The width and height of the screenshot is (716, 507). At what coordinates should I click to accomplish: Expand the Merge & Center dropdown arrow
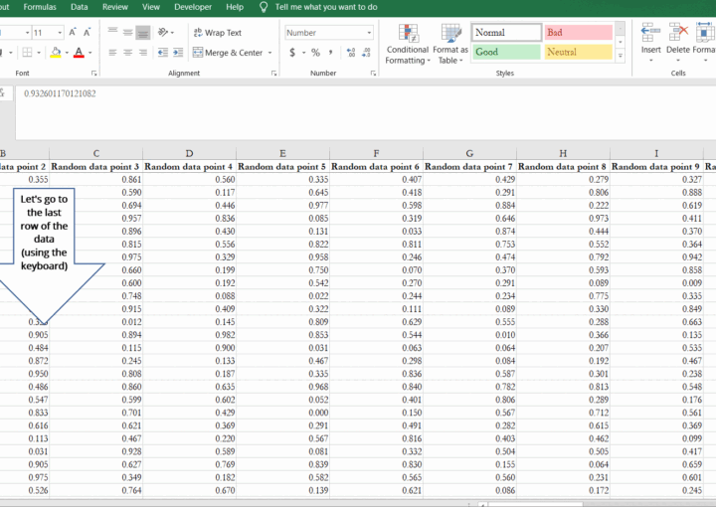pyautogui.click(x=271, y=53)
